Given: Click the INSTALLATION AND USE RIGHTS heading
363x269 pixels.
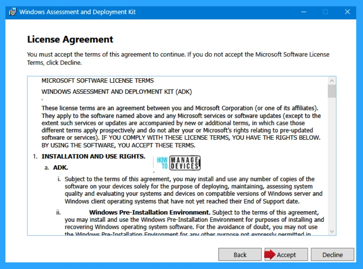Looking at the screenshot, I should pos(93,156).
